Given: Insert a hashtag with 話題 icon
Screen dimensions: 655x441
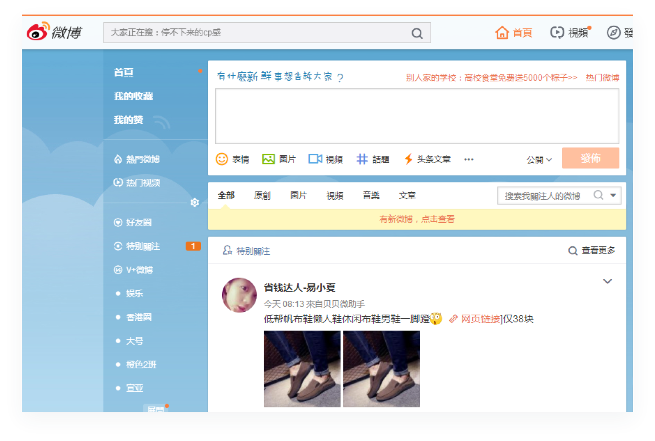Looking at the screenshot, I should (x=362, y=159).
